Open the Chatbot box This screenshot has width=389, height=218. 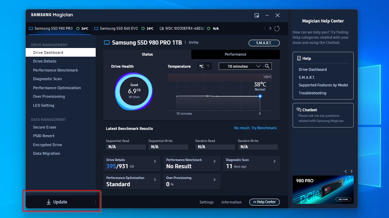click(323, 115)
